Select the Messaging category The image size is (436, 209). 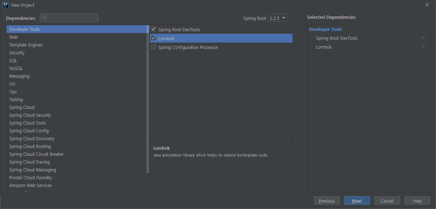[x=76, y=76]
